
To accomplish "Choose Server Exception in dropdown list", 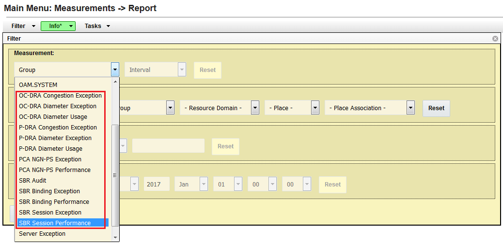I will 42,234.
